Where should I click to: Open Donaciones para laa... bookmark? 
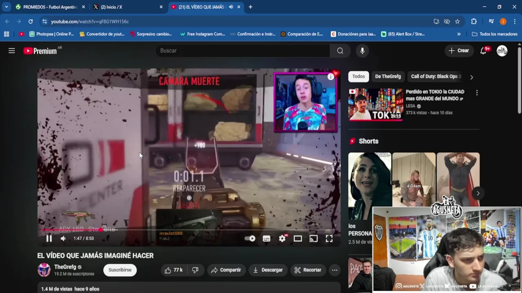click(353, 34)
